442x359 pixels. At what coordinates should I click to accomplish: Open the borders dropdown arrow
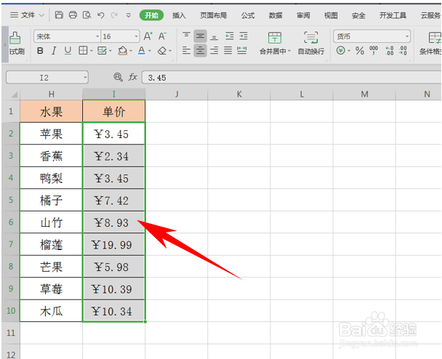point(92,51)
